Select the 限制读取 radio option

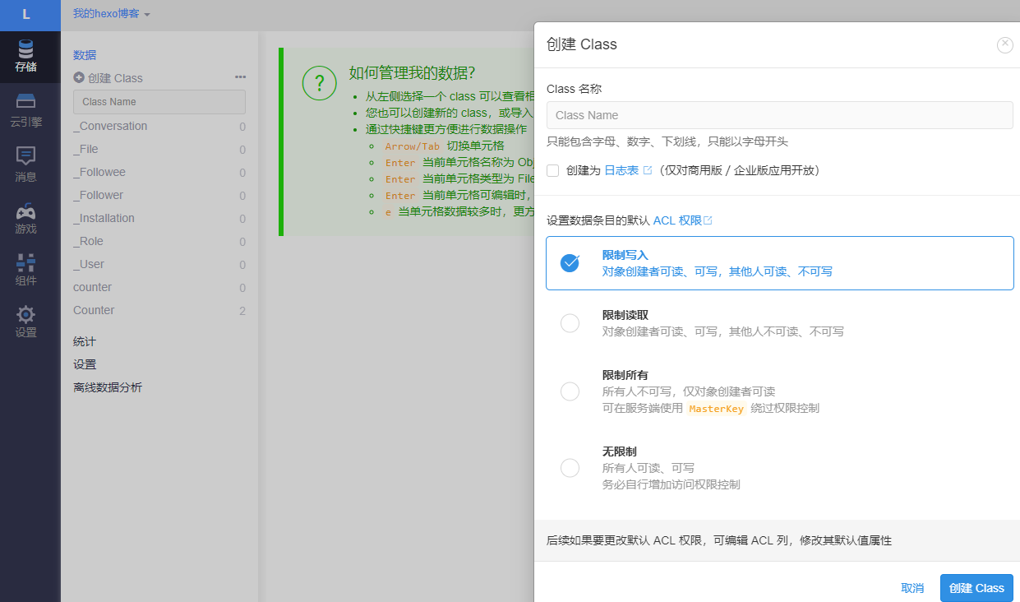[x=570, y=323]
